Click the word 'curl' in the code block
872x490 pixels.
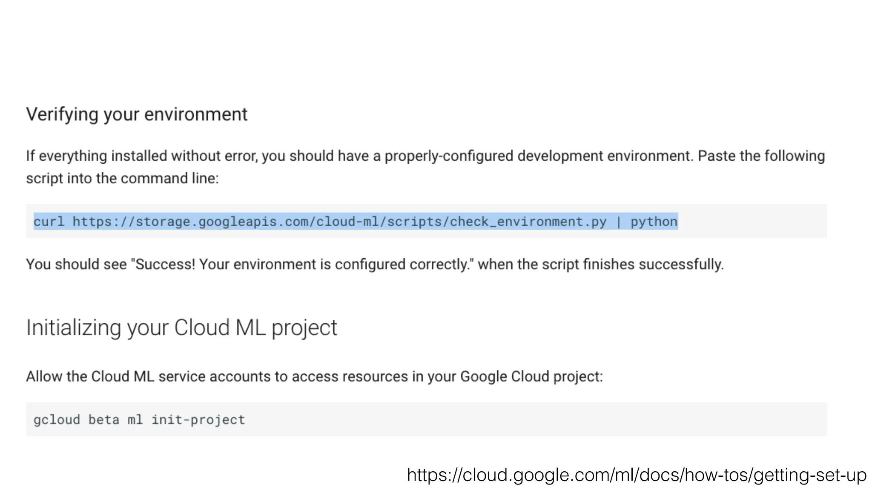(49, 222)
